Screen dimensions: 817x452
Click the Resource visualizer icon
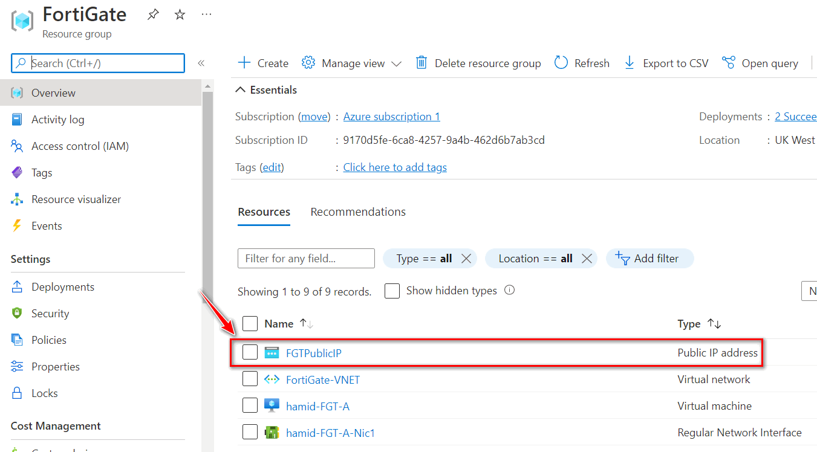(17, 199)
